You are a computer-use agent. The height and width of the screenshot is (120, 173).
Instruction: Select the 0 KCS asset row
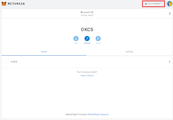pyautogui.click(x=86, y=62)
